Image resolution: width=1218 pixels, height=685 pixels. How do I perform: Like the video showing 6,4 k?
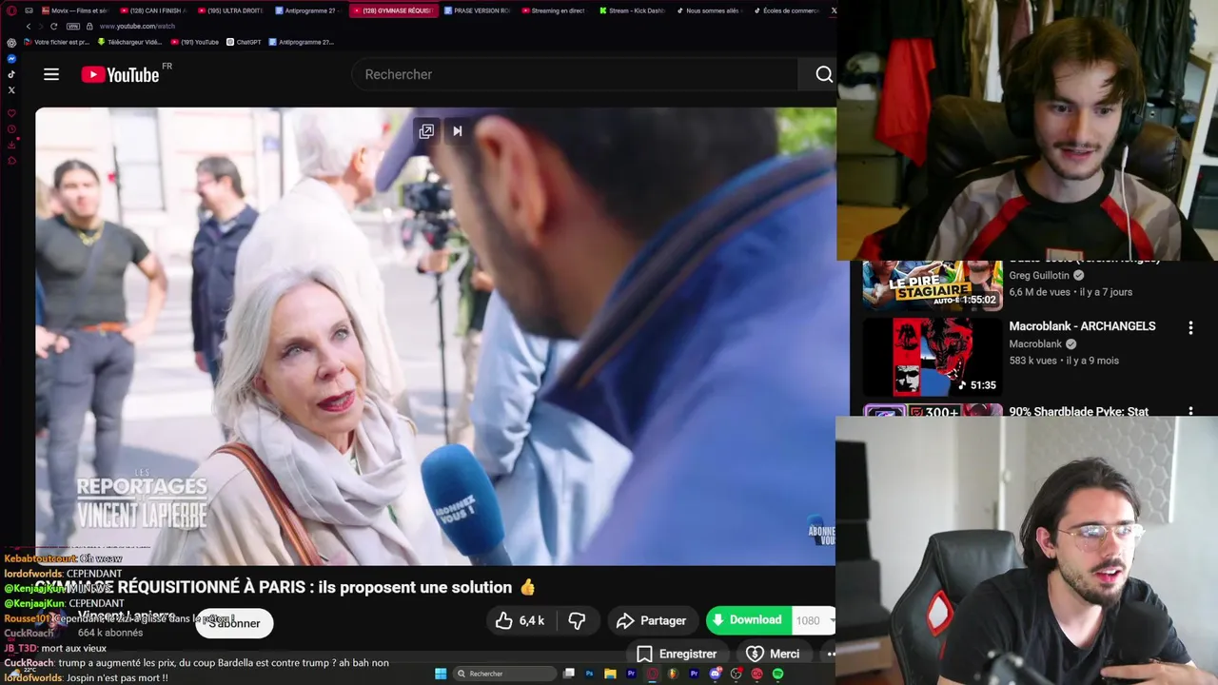tap(520, 620)
